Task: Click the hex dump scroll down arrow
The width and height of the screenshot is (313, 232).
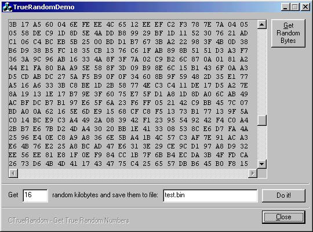Action: pos(261,164)
